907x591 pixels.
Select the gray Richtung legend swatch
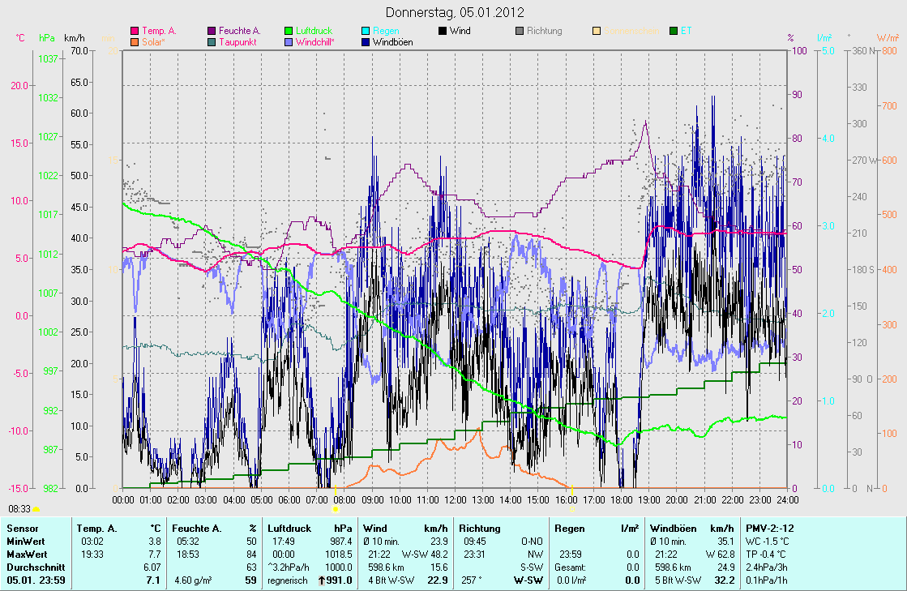click(x=520, y=32)
